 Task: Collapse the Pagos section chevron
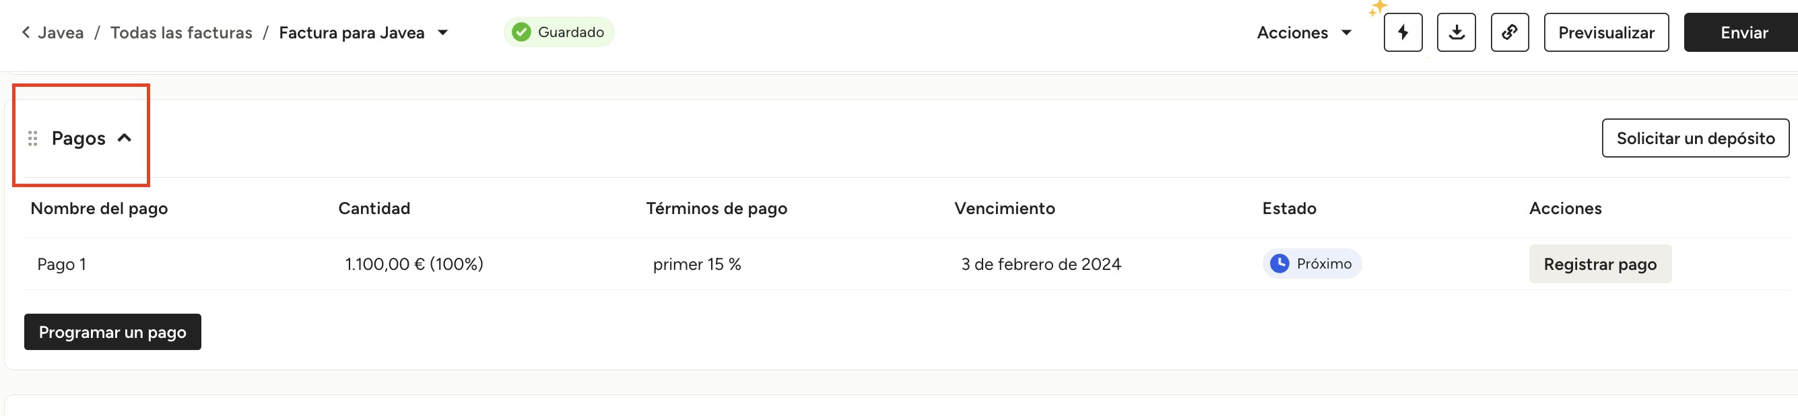(x=124, y=137)
